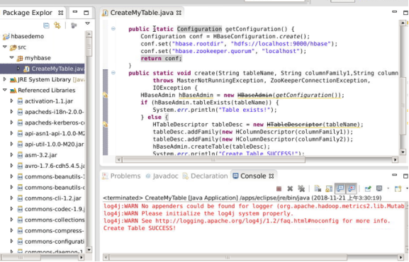Image resolution: width=409 pixels, height=262 pixels.
Task: Open Display Selected Console dropdown arrow
Action: click(388, 188)
